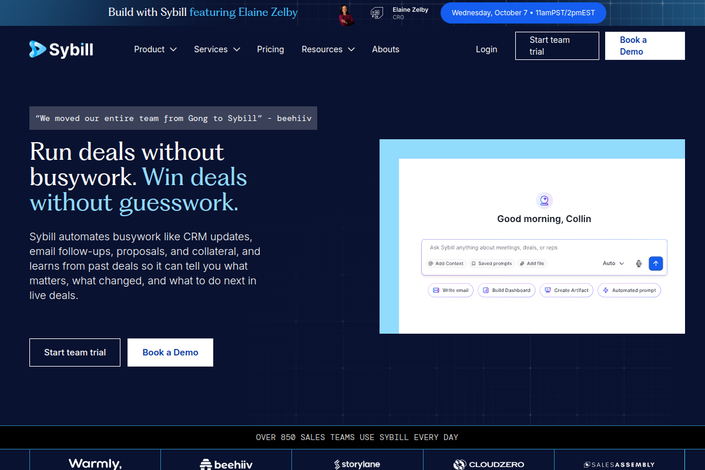The height and width of the screenshot is (470, 705).
Task: Click the beehiiv testimonial quote banner
Action: [173, 118]
